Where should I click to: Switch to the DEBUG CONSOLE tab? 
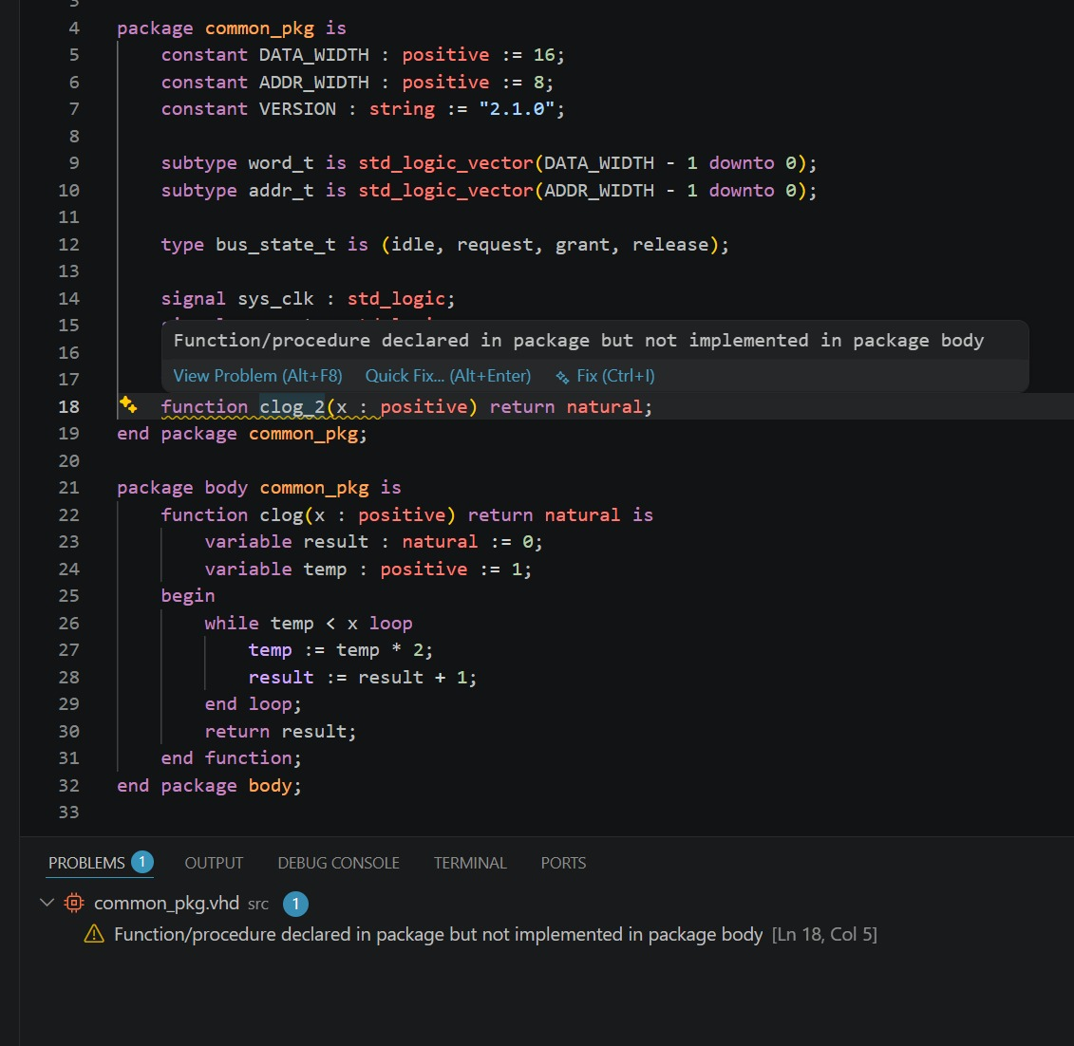click(x=338, y=863)
